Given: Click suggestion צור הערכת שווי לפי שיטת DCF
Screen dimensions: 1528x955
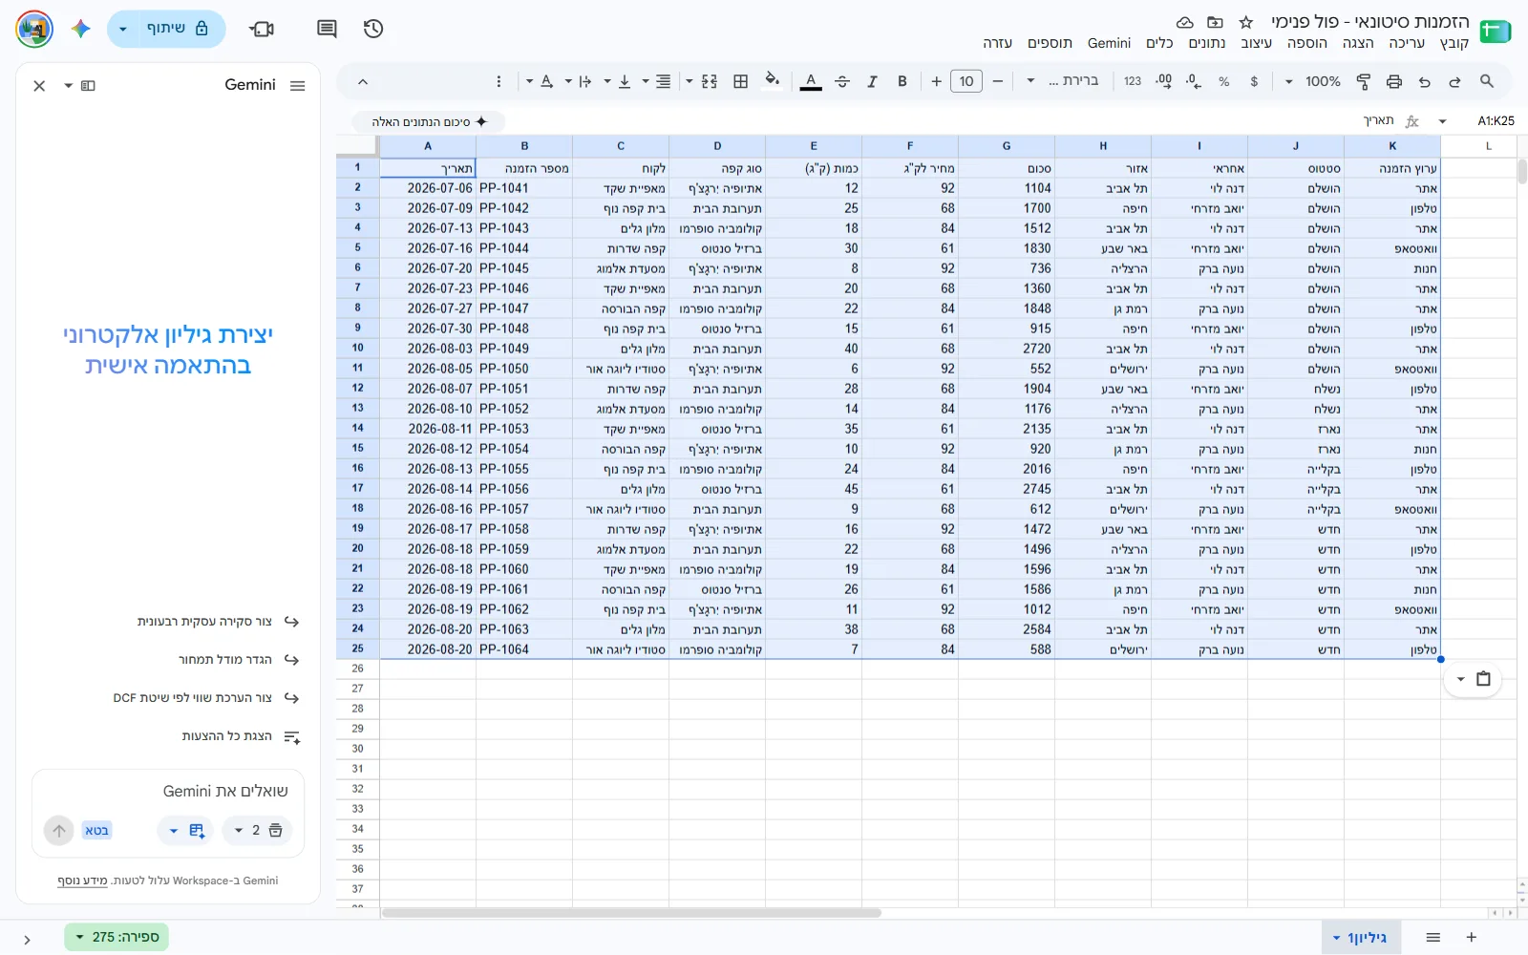Looking at the screenshot, I should click(206, 698).
